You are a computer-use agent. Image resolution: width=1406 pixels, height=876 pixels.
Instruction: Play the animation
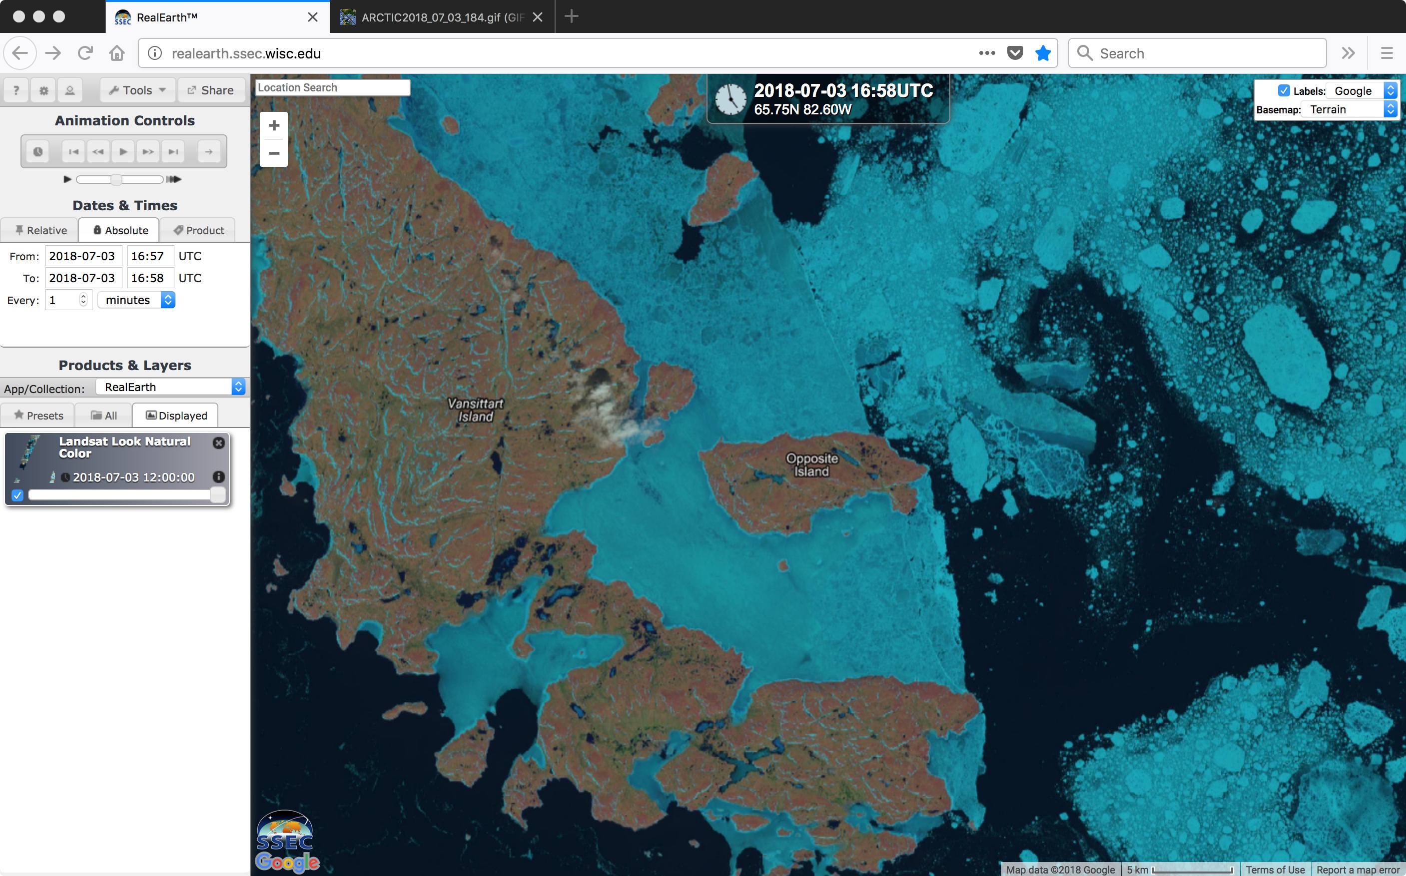coord(123,151)
